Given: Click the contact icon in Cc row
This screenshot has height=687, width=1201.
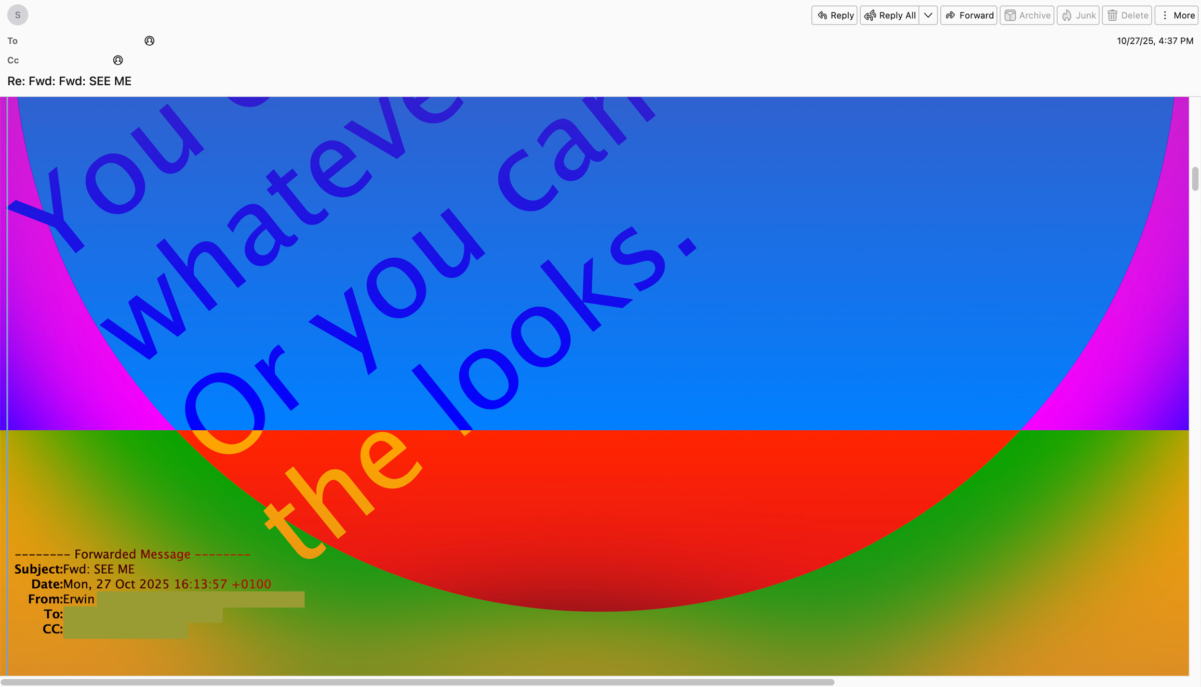Looking at the screenshot, I should (118, 60).
